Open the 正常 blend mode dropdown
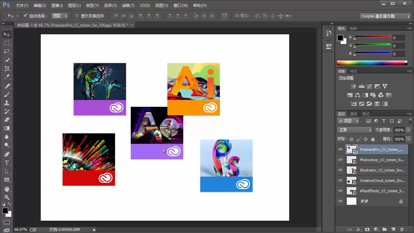Viewport: 414px width, 233px height. point(355,130)
